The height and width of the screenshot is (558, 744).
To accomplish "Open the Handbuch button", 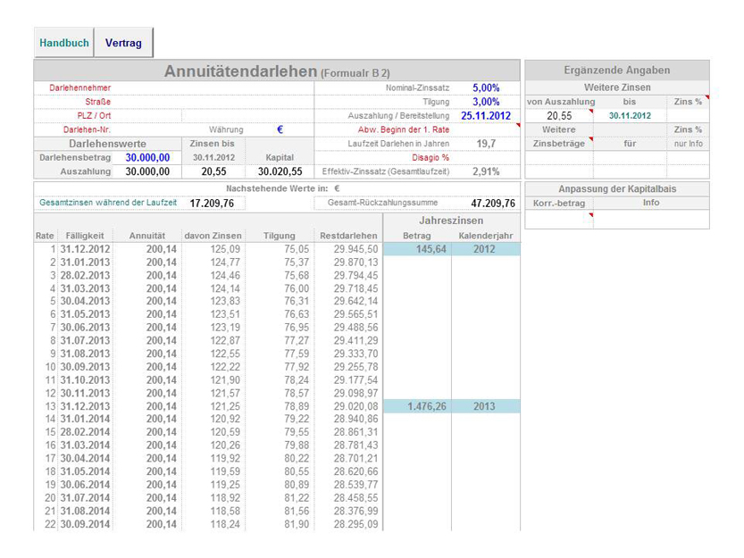I will point(63,43).
